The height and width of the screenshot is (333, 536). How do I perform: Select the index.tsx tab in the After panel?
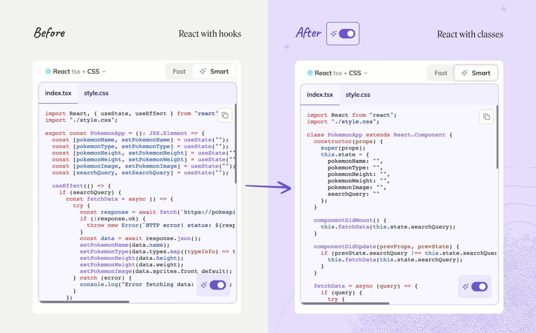tap(320, 94)
